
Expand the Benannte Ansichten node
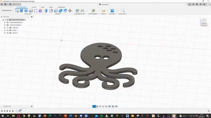pos(5,25)
